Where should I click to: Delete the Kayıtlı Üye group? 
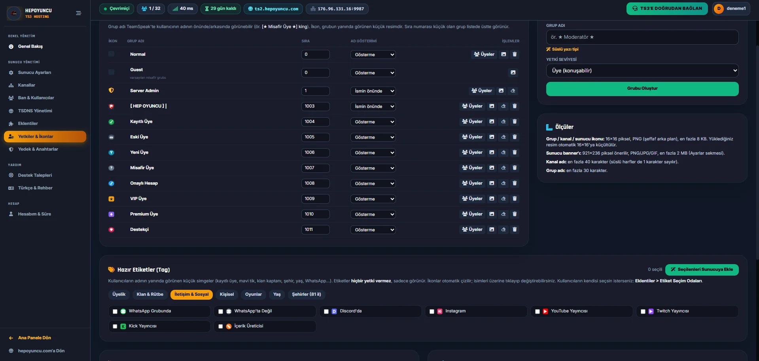[515, 122]
